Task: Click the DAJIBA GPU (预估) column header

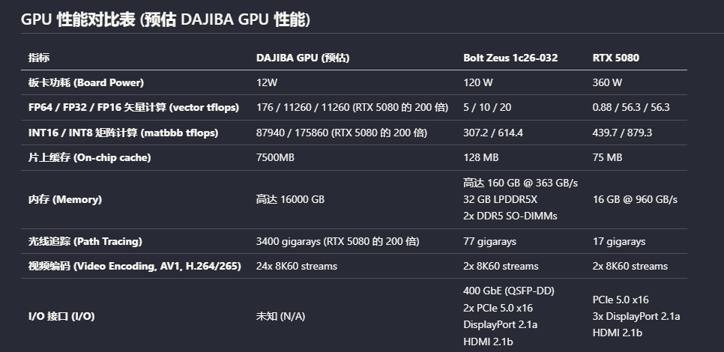Action: [x=303, y=58]
